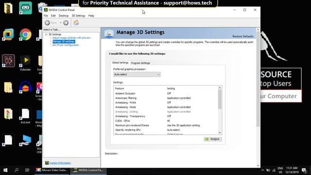Select the Anisotropic filtering row
Image resolution: width=311 pixels, height=175 pixels.
point(166,98)
